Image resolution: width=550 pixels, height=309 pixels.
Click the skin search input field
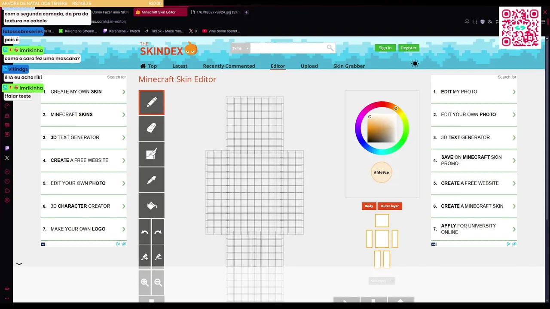point(288,48)
